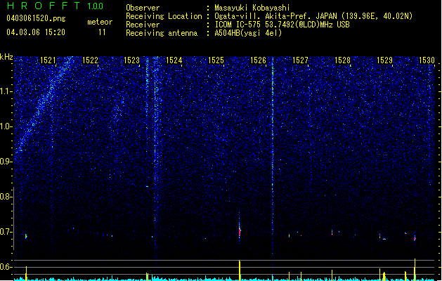Click time marker 1529
This screenshot has width=442, height=281.
(384, 60)
